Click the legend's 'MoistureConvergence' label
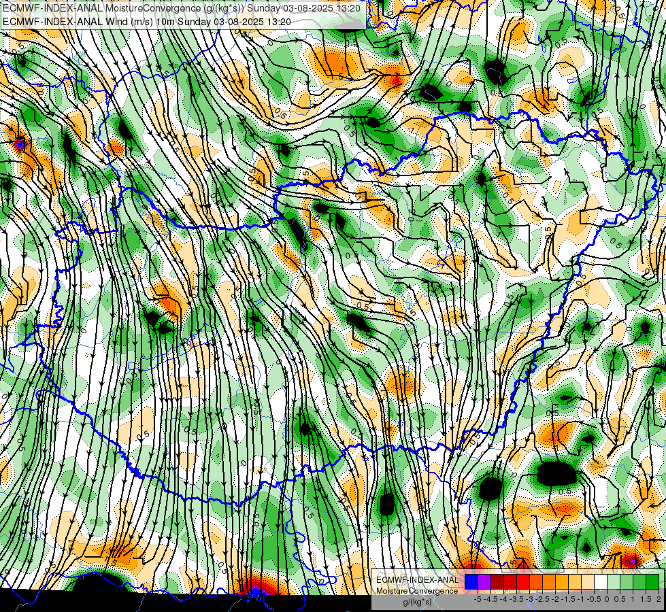Image resolution: width=666 pixels, height=612 pixels. point(417,591)
